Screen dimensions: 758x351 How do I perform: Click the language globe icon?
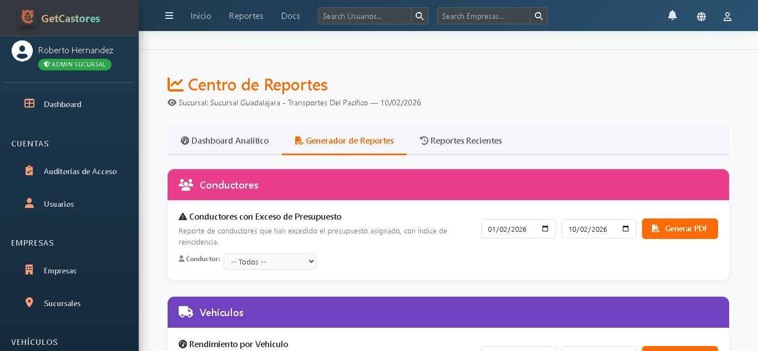point(701,16)
